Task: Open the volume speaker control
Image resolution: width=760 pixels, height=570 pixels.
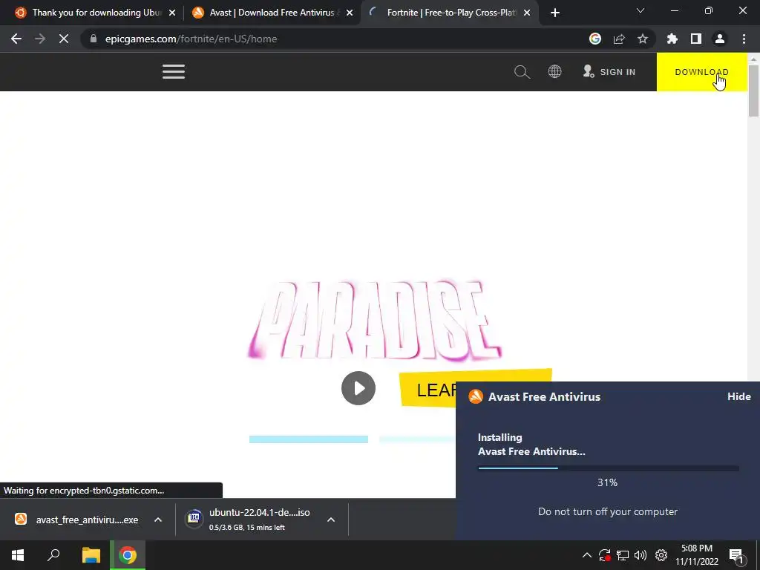Action: 641,555
